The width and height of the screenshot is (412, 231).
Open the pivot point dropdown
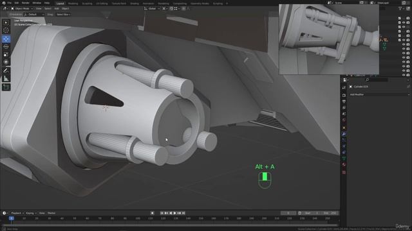[165, 8]
